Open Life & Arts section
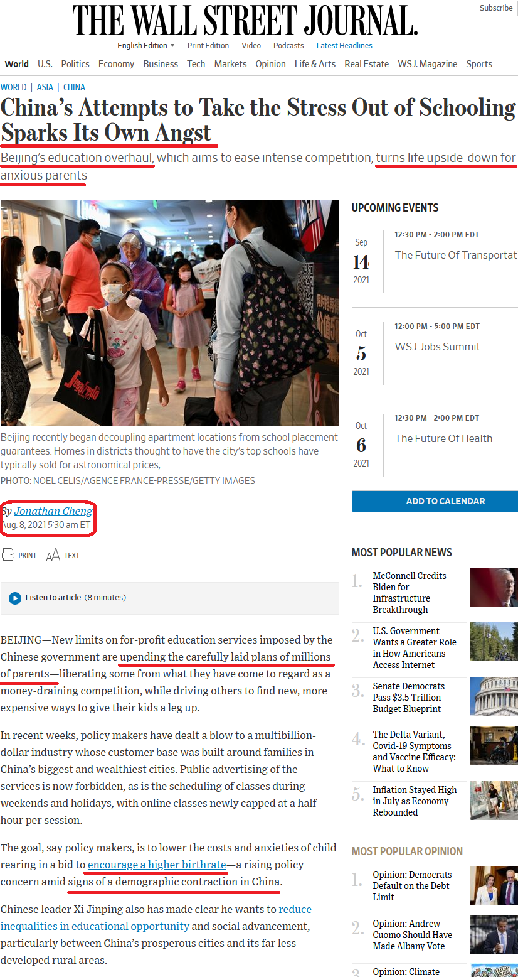The width and height of the screenshot is (518, 977). [315, 64]
